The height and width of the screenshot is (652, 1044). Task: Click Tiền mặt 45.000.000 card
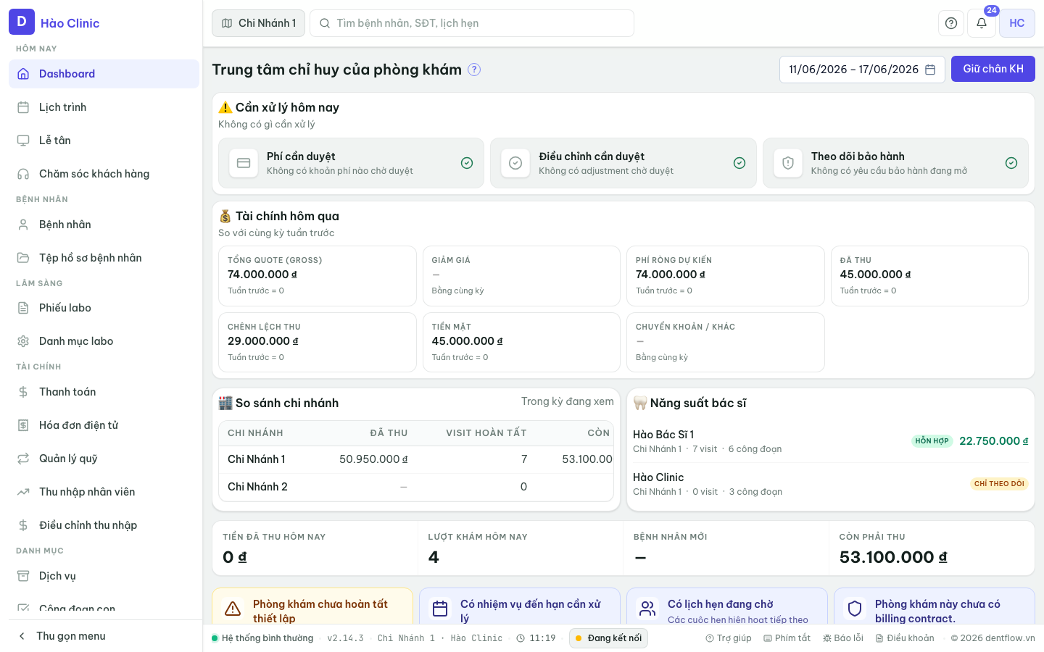tap(521, 343)
